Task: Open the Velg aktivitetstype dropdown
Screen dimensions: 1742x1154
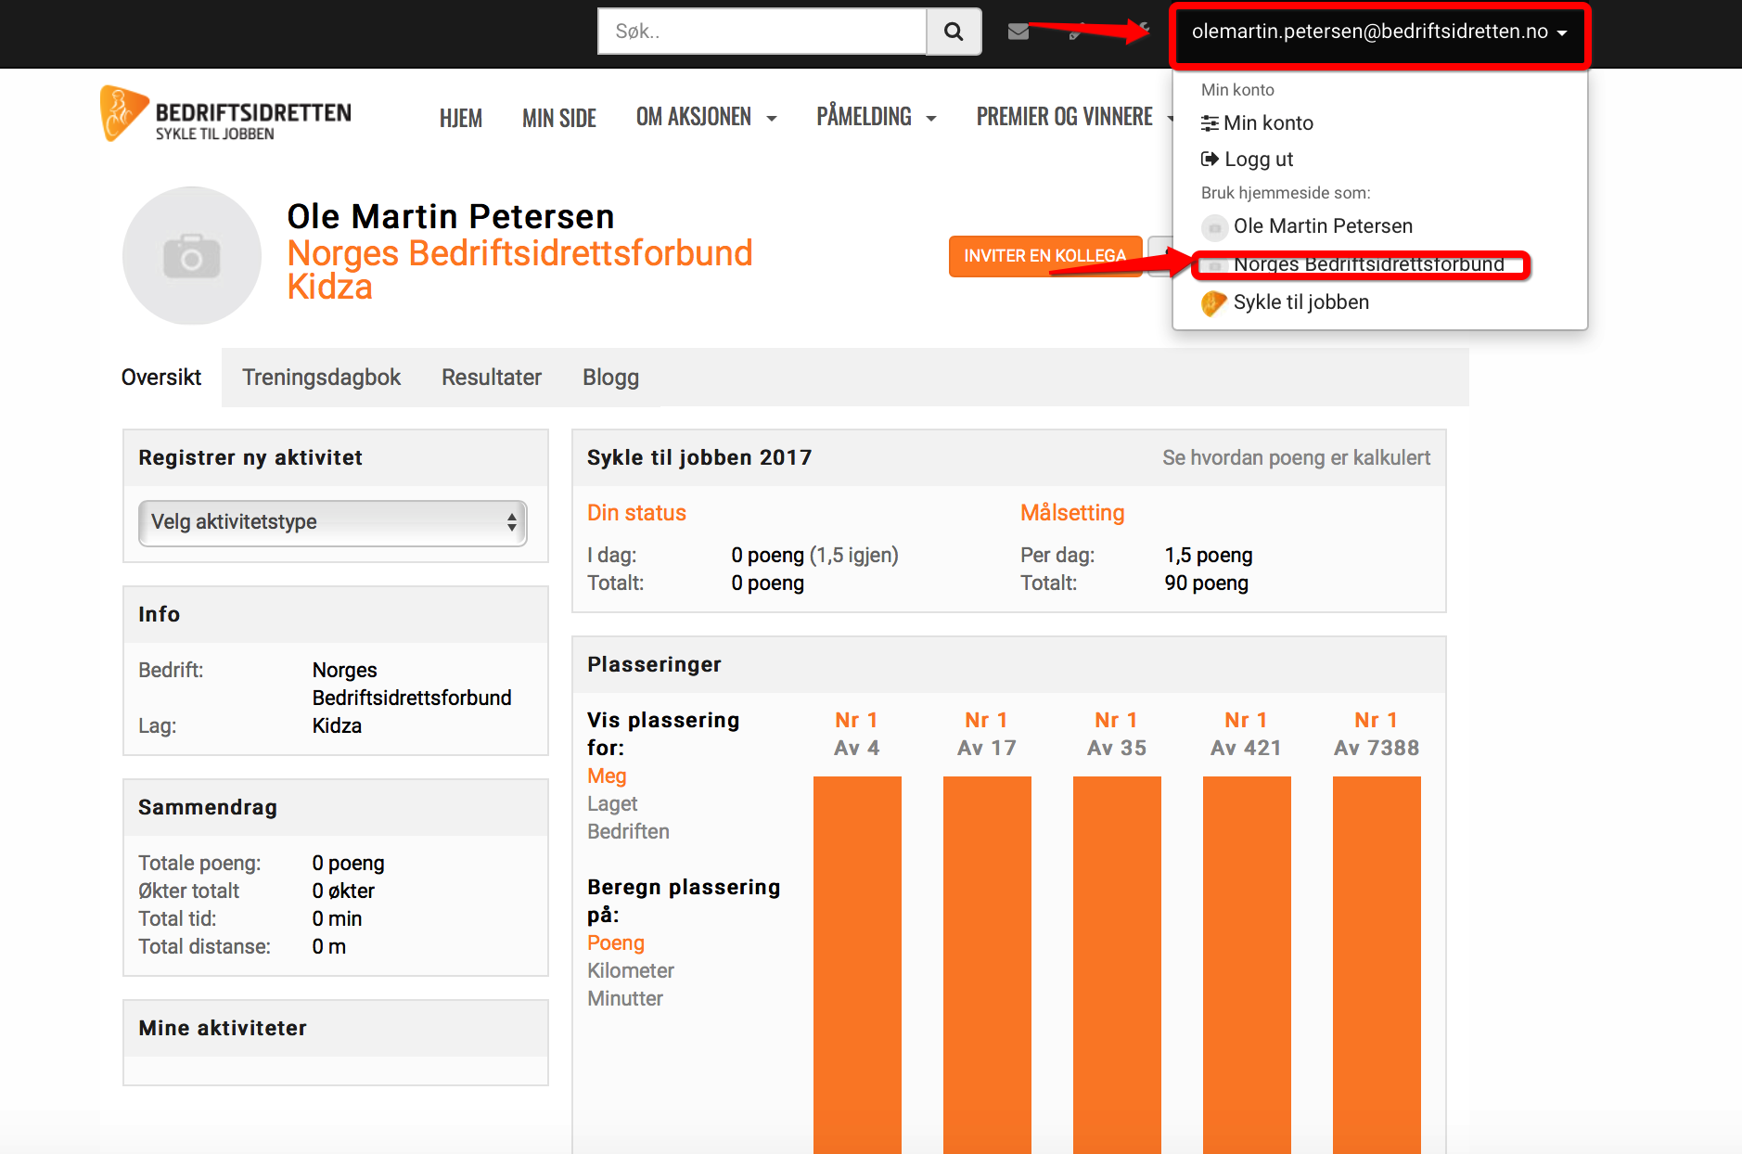Action: 332,522
